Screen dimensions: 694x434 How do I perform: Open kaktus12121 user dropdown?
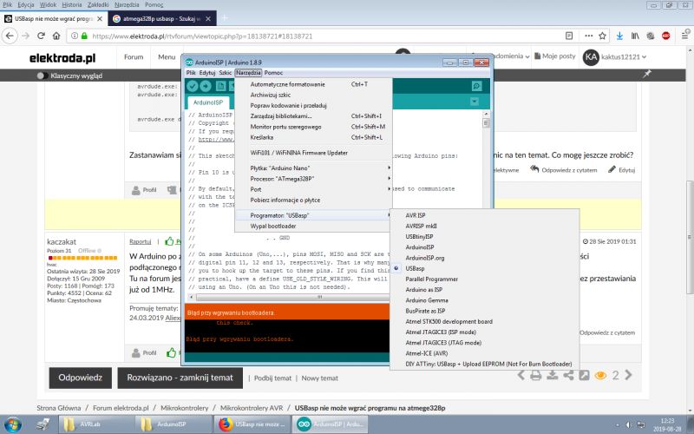(614, 56)
